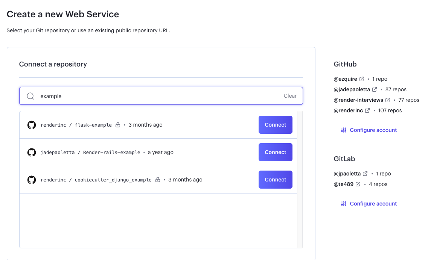Click the GitHub logo beside Render-rails-example
The height and width of the screenshot is (260, 431).
point(32,152)
